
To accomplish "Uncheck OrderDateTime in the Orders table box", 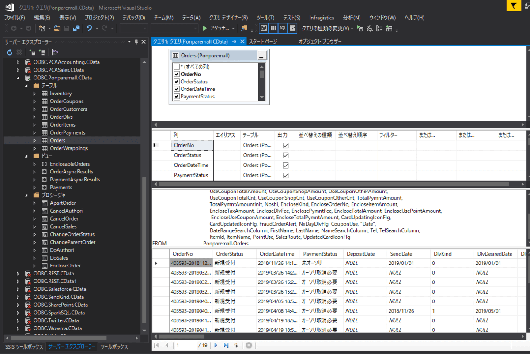I will pyautogui.click(x=177, y=89).
